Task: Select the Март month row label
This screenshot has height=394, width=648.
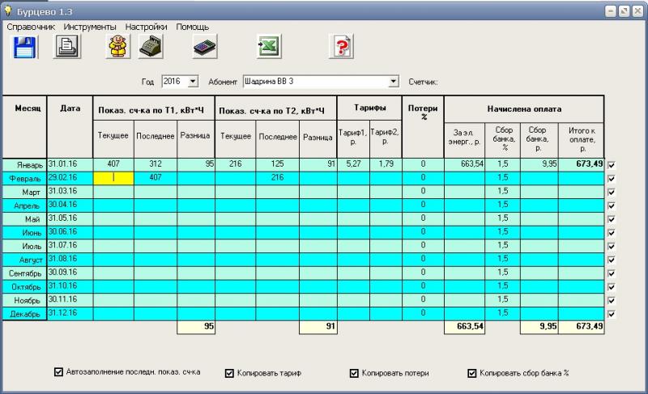Action: [24, 193]
